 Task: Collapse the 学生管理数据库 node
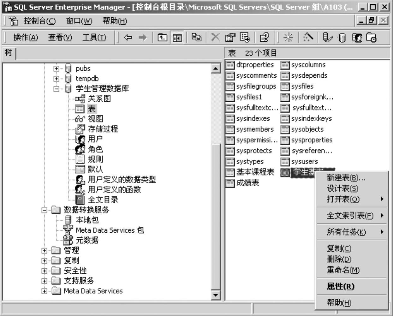pos(56,89)
